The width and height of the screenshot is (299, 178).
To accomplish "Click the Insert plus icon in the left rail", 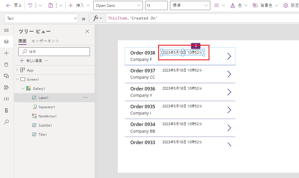I will coord(6,53).
